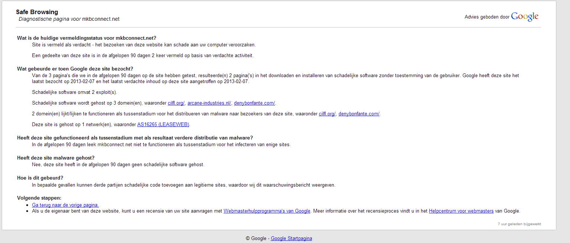This screenshot has width=570, height=243.
Task: Click heading 'Heeft deze site gefunctioneerd als tussenstadium...'
Action: pos(135,138)
